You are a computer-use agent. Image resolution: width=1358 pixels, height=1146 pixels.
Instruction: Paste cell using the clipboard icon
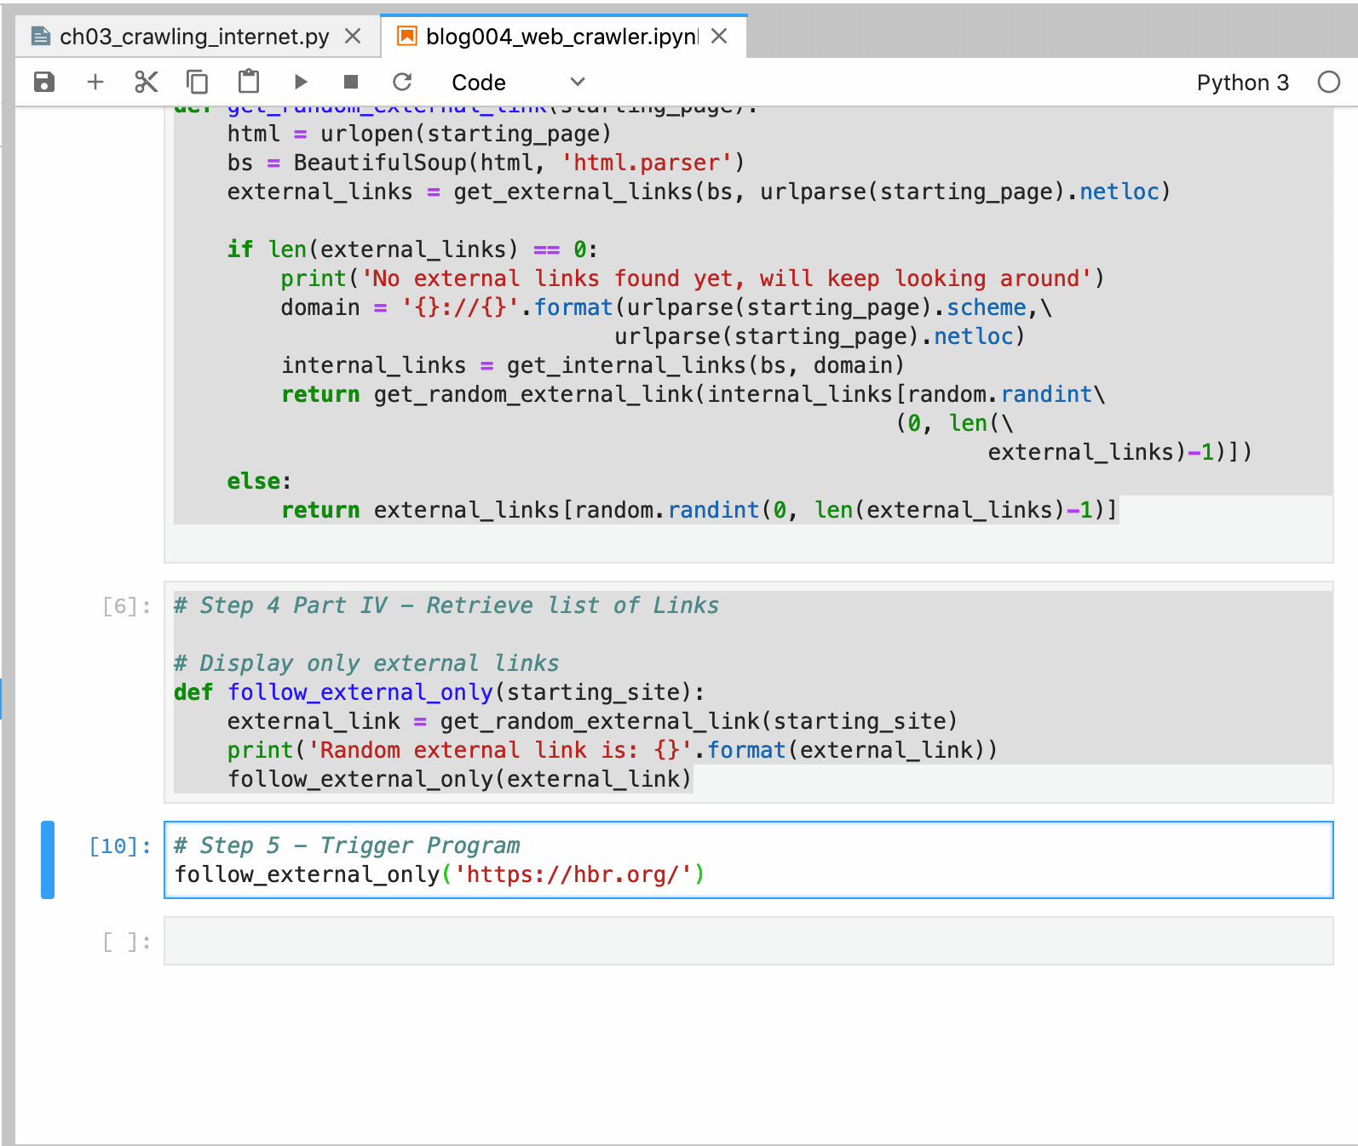(x=249, y=81)
